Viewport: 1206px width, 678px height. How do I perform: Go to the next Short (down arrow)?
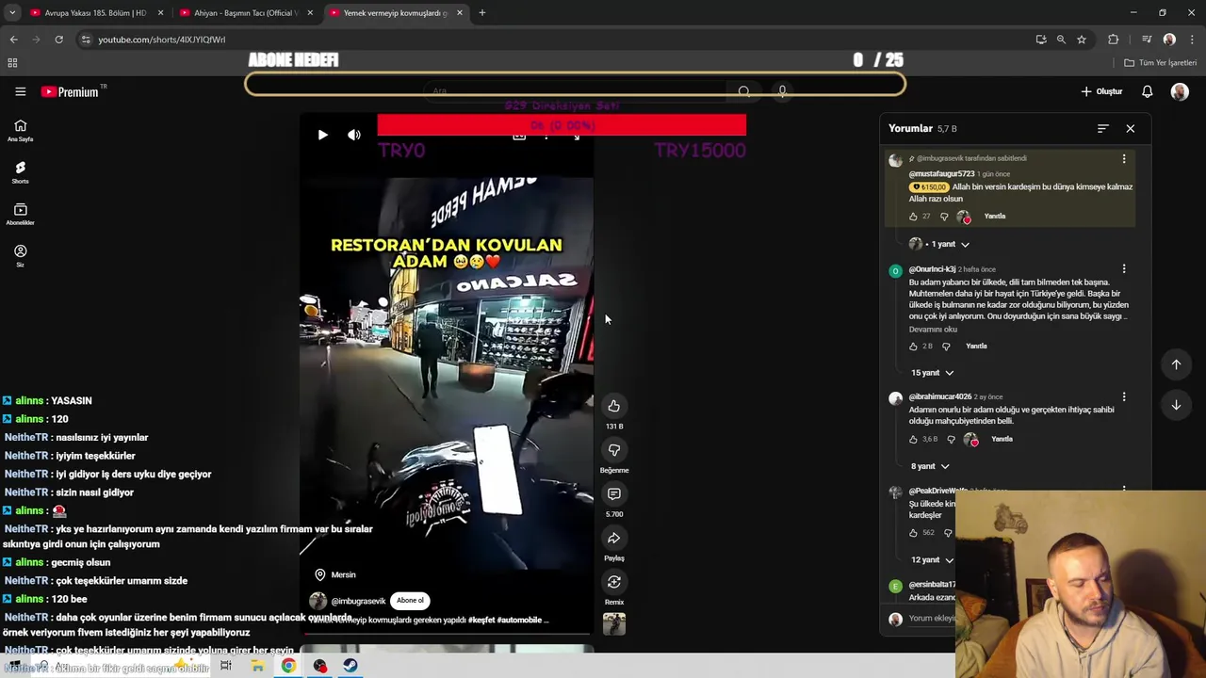(x=1176, y=405)
